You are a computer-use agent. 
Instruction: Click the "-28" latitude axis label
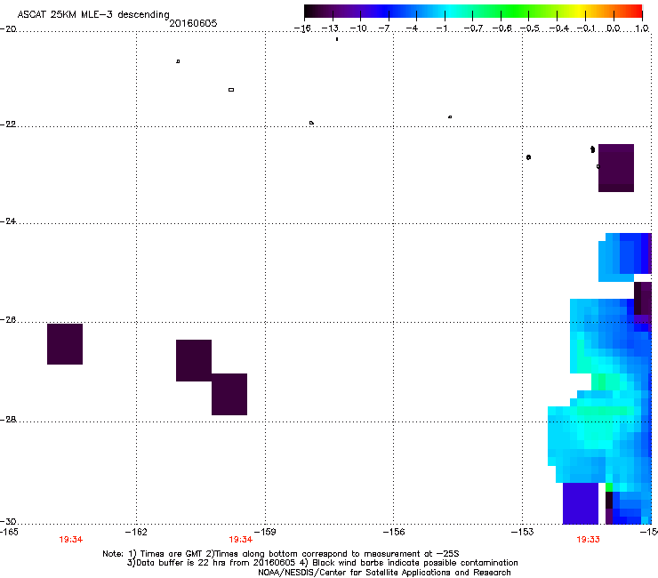coord(8,420)
